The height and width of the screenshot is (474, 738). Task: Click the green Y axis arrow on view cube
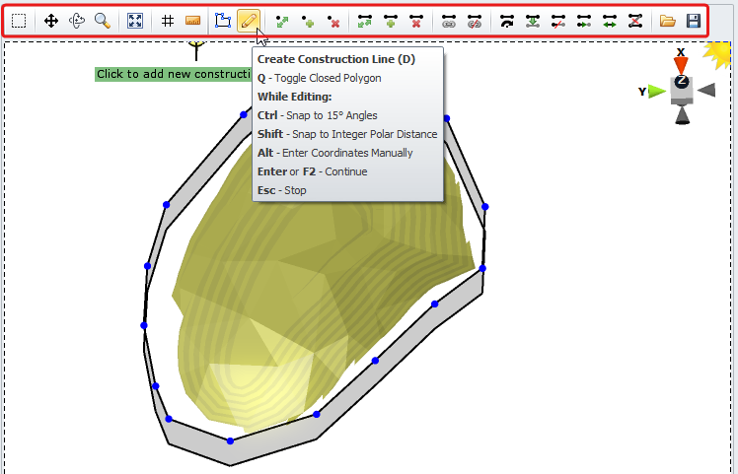[x=656, y=92]
